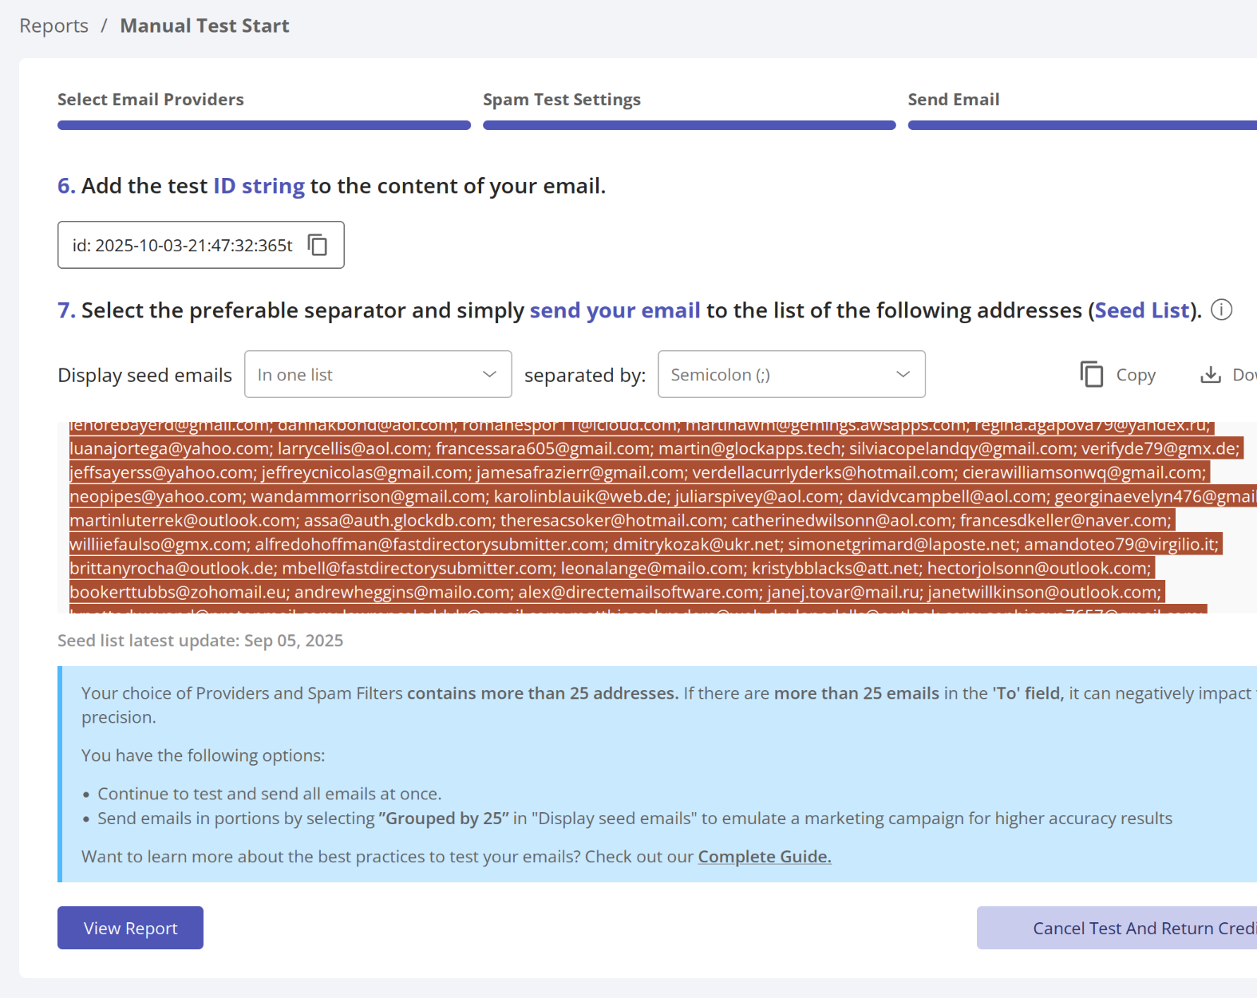Follow the 'send your email' link

615,310
